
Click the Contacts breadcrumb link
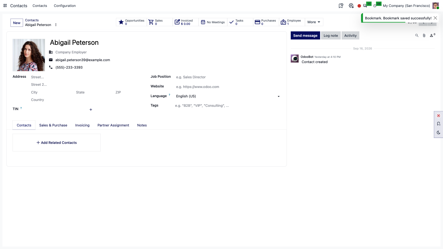coord(32,20)
